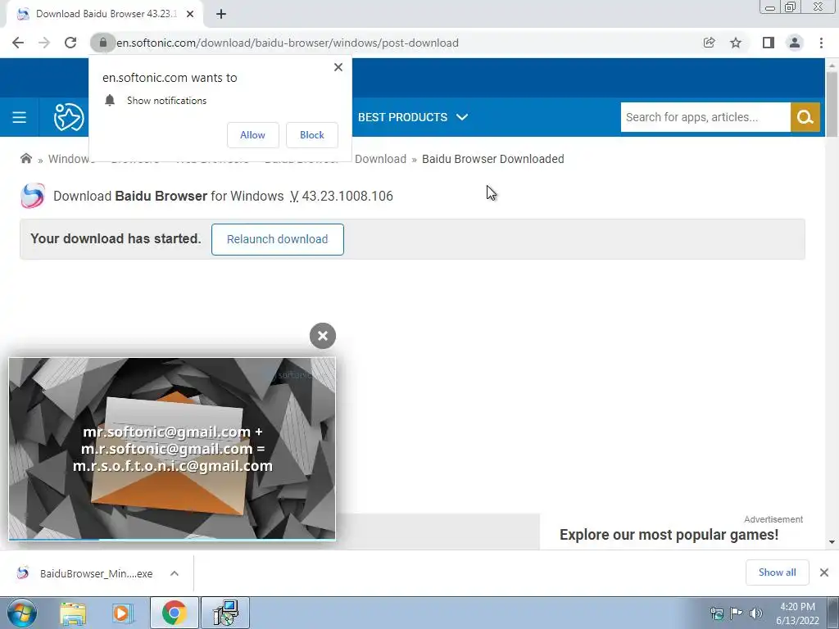839x629 pixels.
Task: Click the email video thumbnail
Action: [x=172, y=448]
